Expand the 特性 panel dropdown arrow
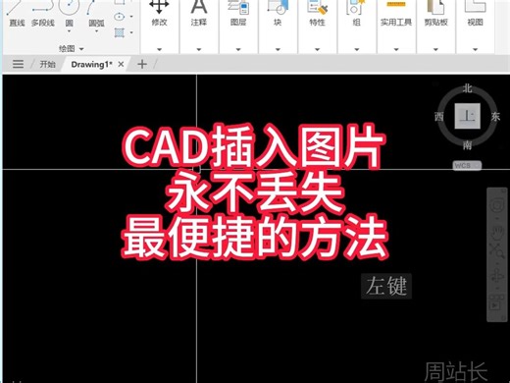 [x=317, y=49]
